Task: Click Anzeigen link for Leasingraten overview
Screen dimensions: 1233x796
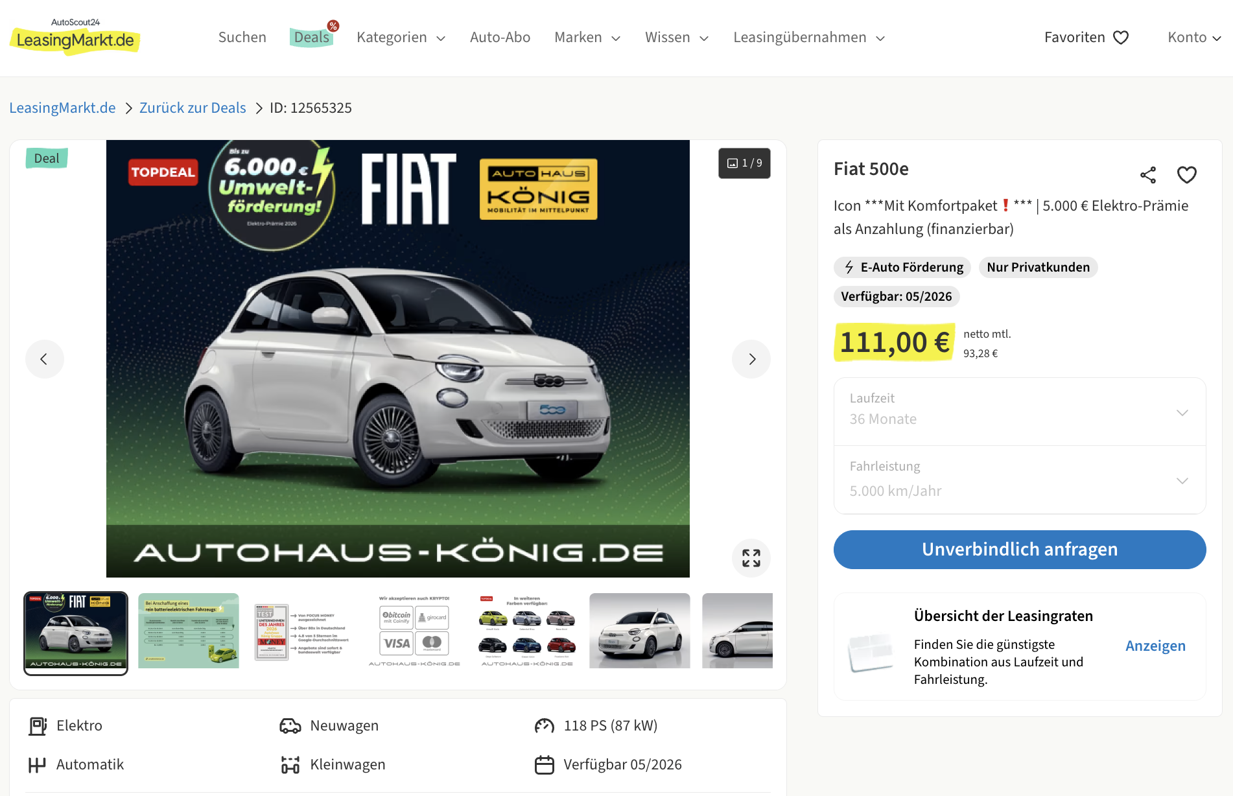Action: (1155, 646)
